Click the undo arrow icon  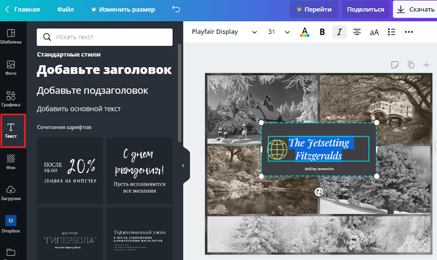[x=175, y=9]
